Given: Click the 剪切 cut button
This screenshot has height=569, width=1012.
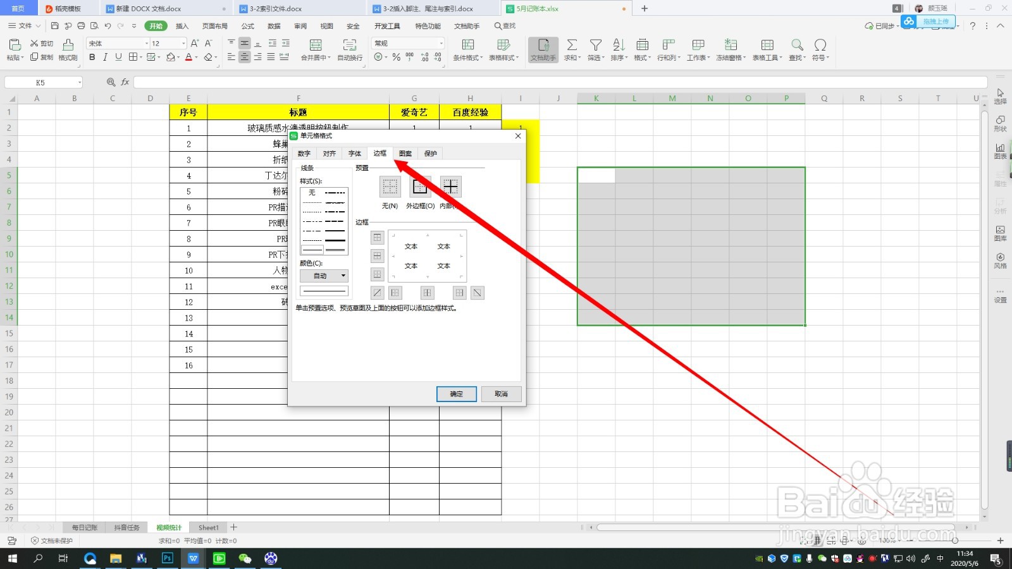Looking at the screenshot, I should (x=42, y=44).
